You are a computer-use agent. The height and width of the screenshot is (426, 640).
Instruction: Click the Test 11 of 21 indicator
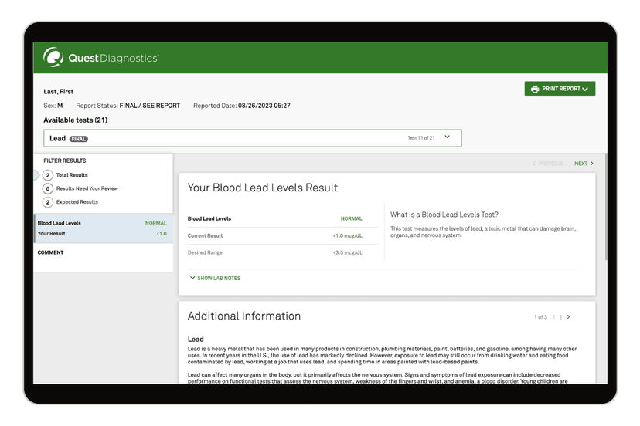coord(421,138)
